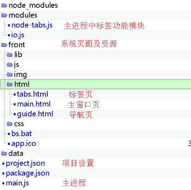Click the img folder icon
The image size is (191, 190).
tap(10, 74)
